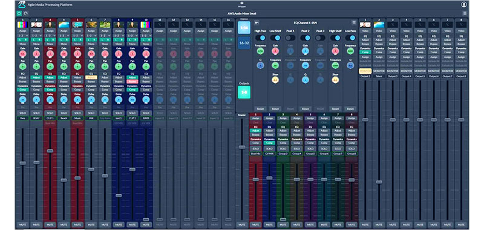This screenshot has height=230, width=484.
Task: Click the Gain knob on channel 1 Bars
Action: [x=22, y=54]
